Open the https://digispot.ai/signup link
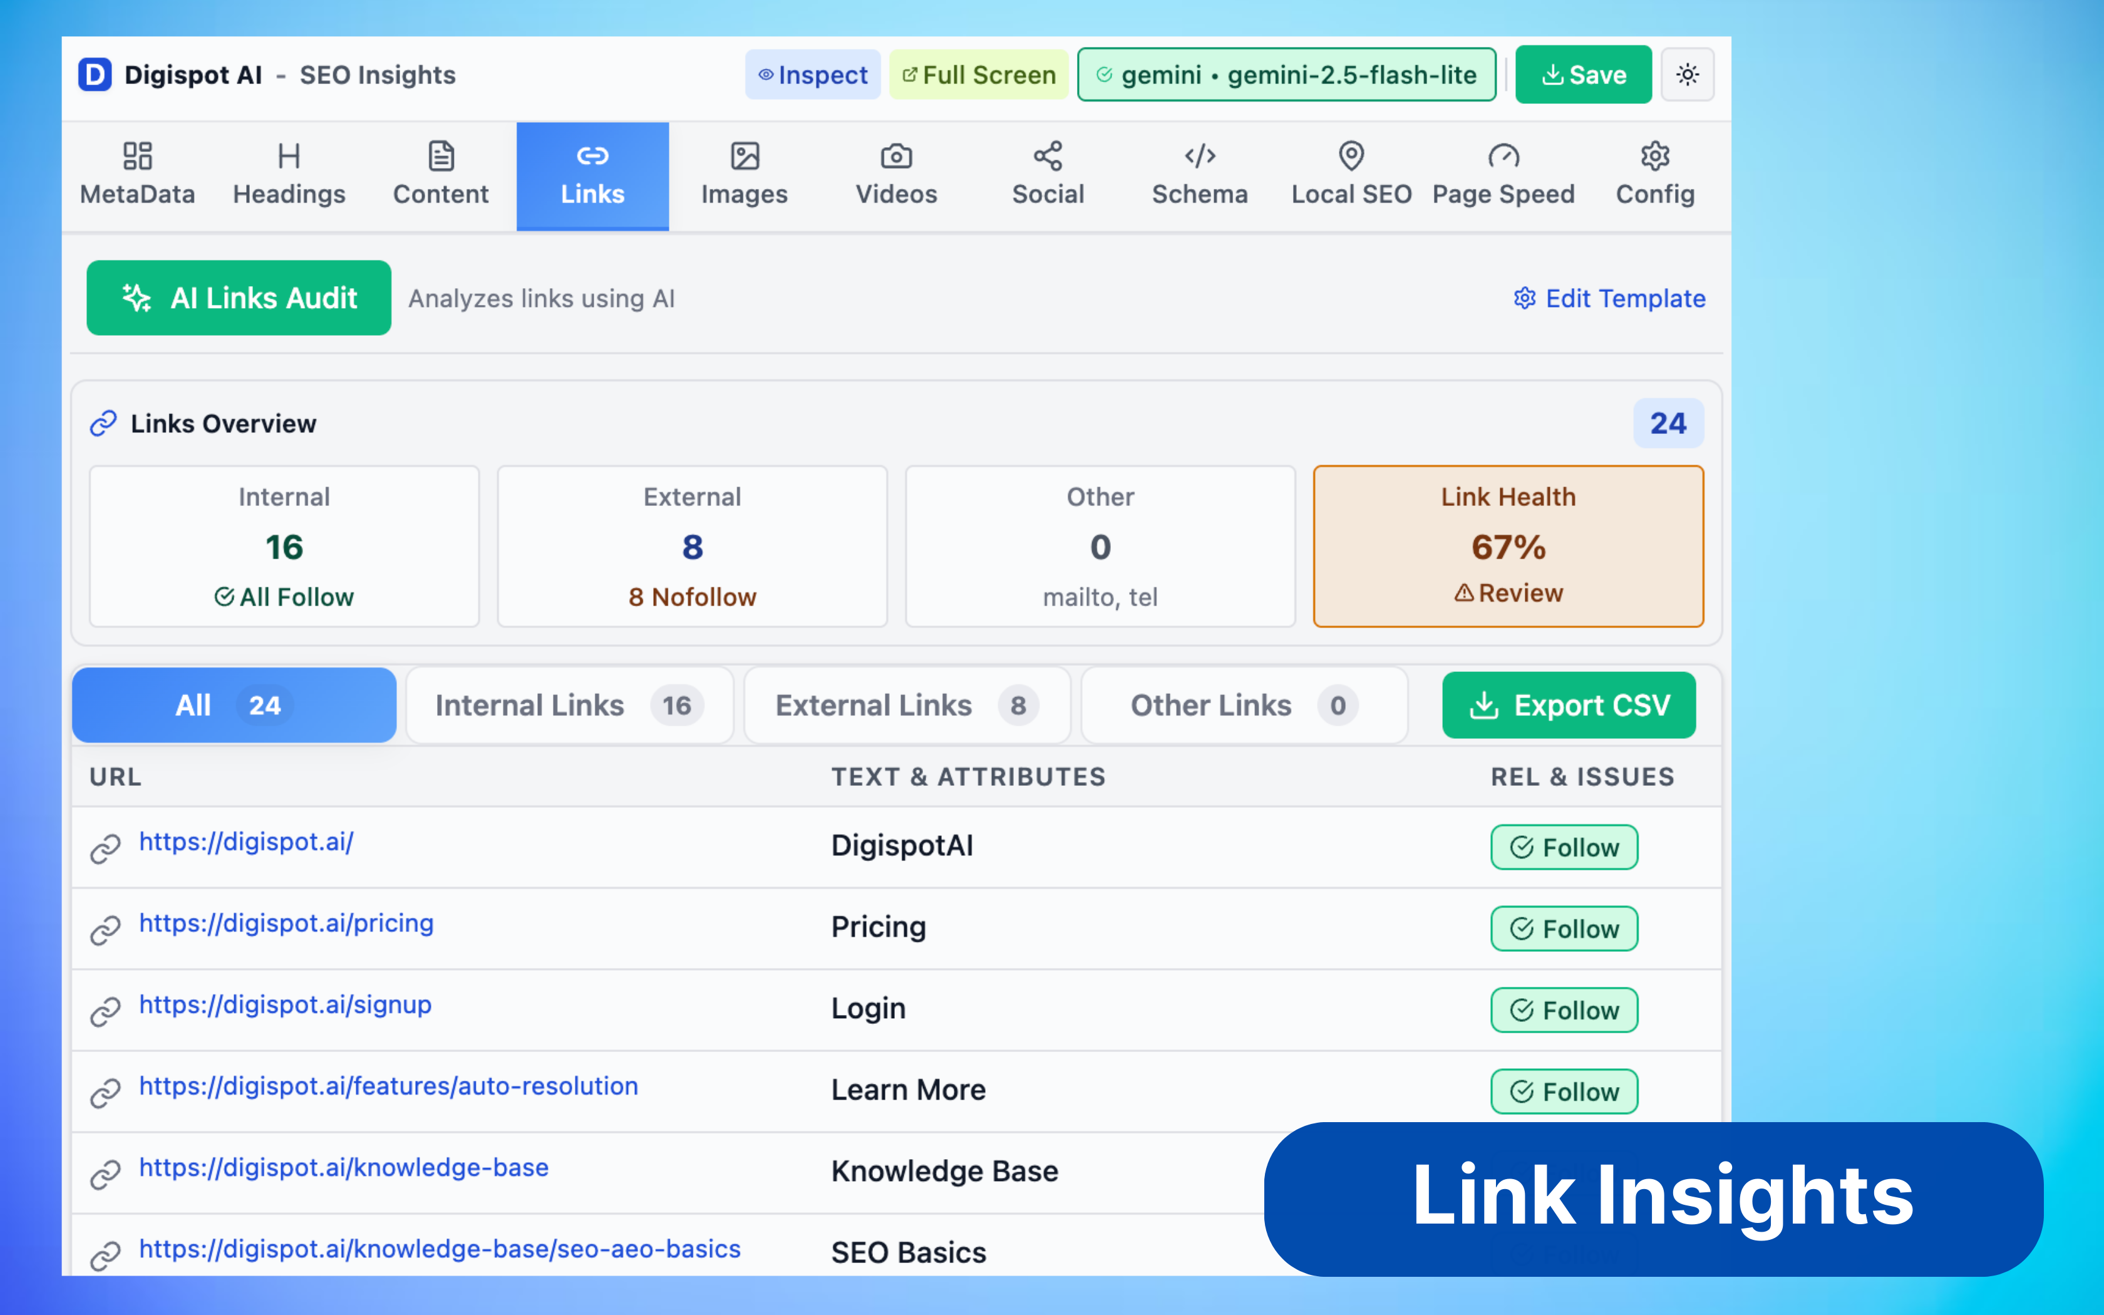The width and height of the screenshot is (2104, 1315). click(284, 1004)
